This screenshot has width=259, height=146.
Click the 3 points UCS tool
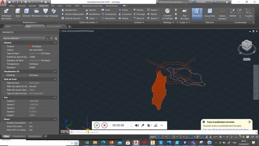[x=248, y=13]
